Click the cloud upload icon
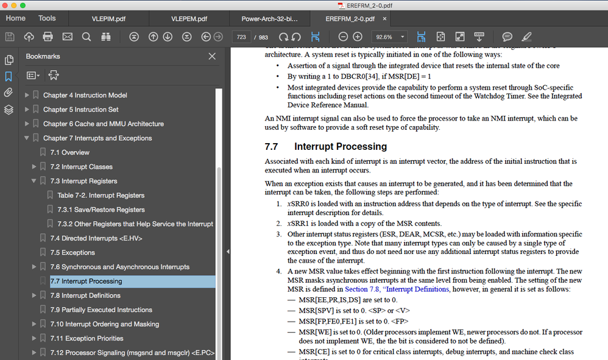The height and width of the screenshot is (360, 608). pyautogui.click(x=29, y=37)
